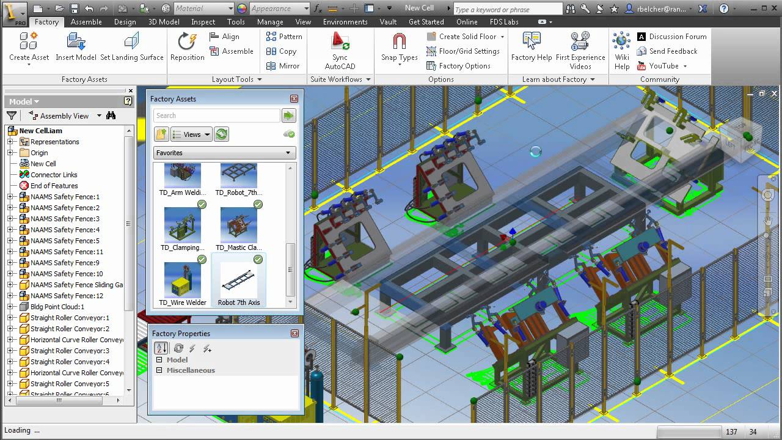Click the keyword or phrase help search box
Screen dimensions: 782x440
508,9
